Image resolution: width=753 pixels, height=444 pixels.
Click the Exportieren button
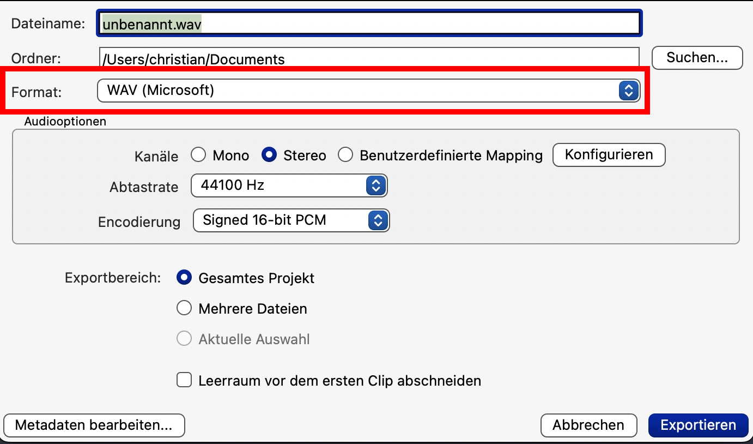coord(698,425)
